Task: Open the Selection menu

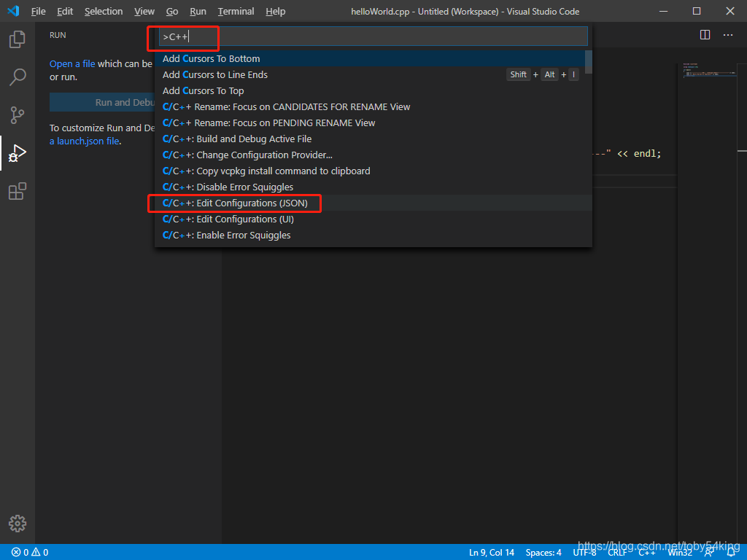Action: coord(104,11)
